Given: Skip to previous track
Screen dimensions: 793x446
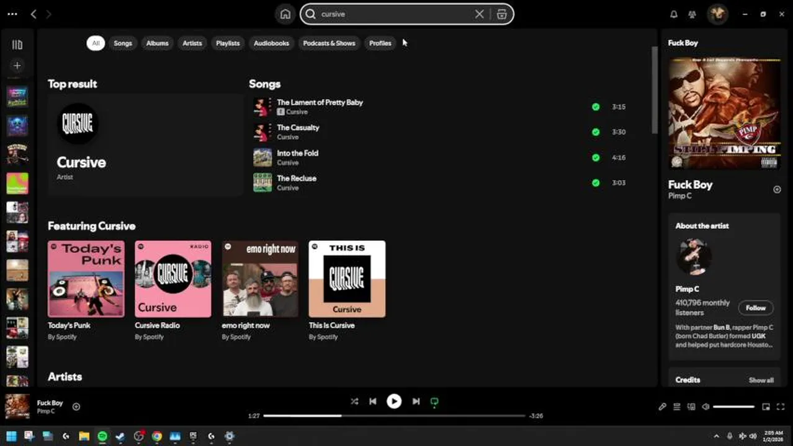Looking at the screenshot, I should (373, 401).
